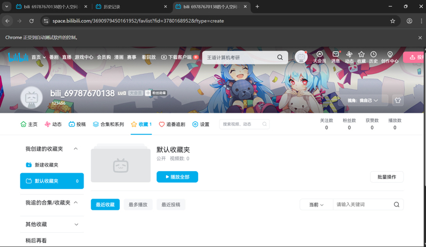
Task: Open 番剧 in top navigation
Action: coord(54,57)
